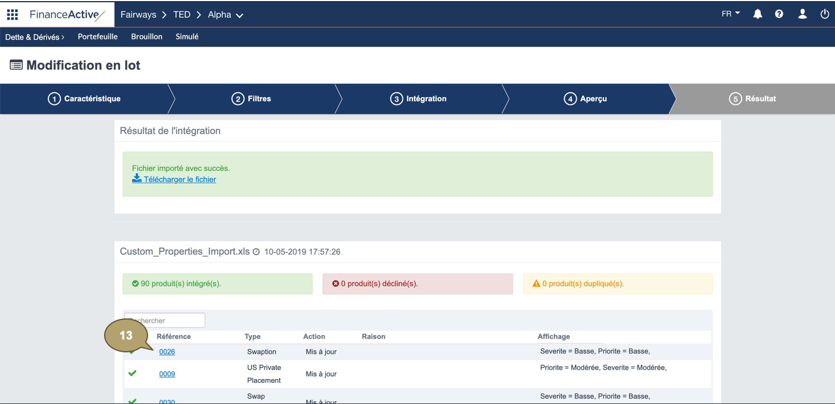Click the 90 produit(s) intégré(s) text
Screen dimensions: 835x404
tap(181, 283)
